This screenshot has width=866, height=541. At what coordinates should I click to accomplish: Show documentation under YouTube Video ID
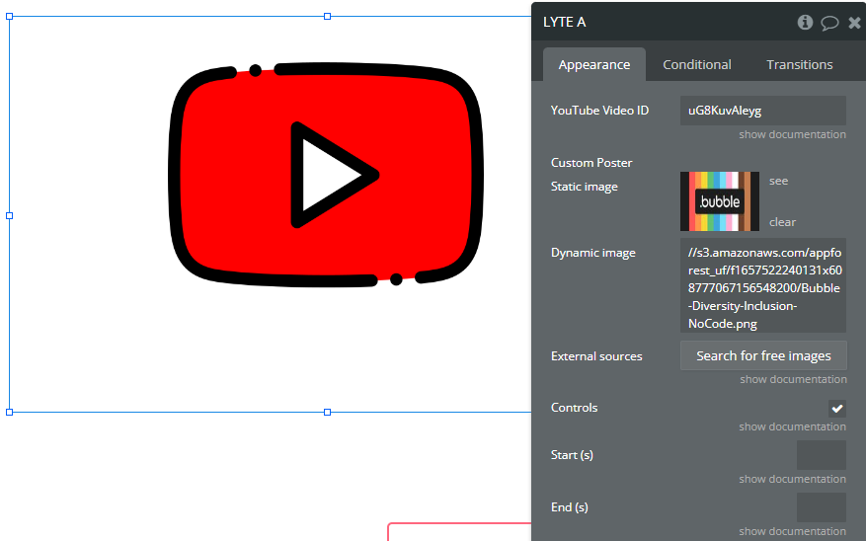[792, 134]
